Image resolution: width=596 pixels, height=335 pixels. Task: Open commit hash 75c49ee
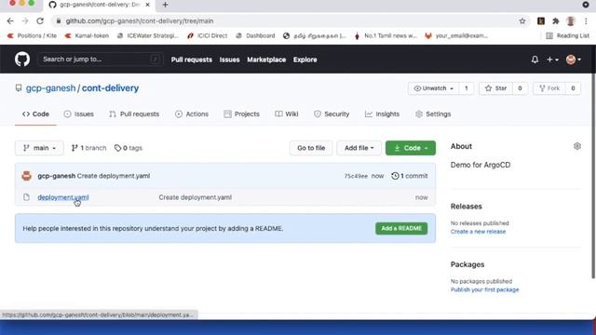pos(356,176)
